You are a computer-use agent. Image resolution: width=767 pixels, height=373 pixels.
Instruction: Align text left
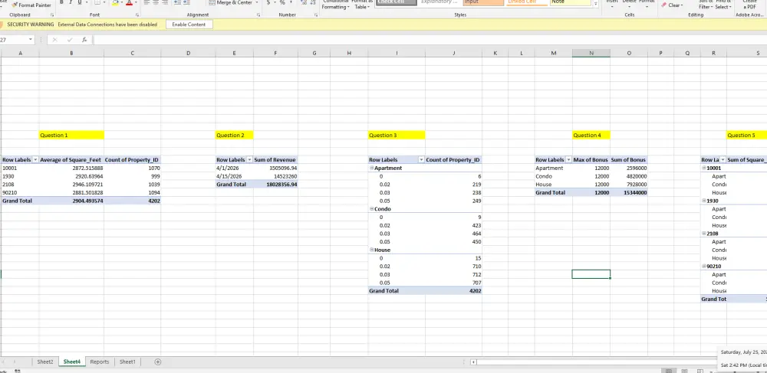[x=146, y=2]
